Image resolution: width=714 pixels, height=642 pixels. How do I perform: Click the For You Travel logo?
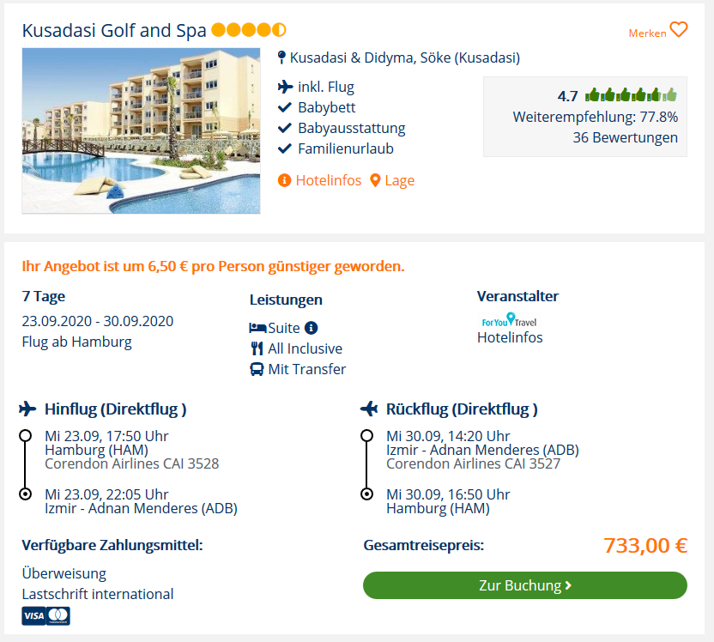coord(509,319)
